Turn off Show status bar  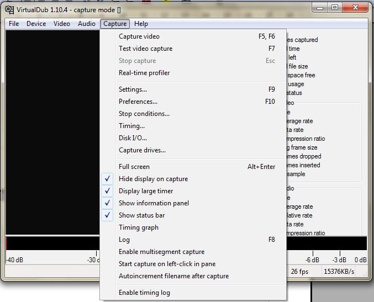click(x=193, y=215)
